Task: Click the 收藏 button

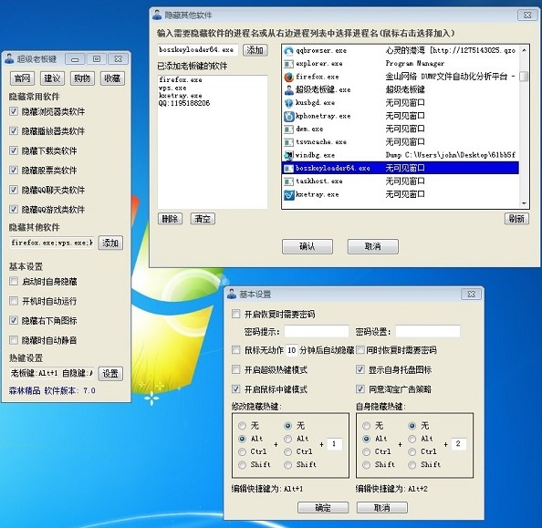Action: pyautogui.click(x=112, y=78)
